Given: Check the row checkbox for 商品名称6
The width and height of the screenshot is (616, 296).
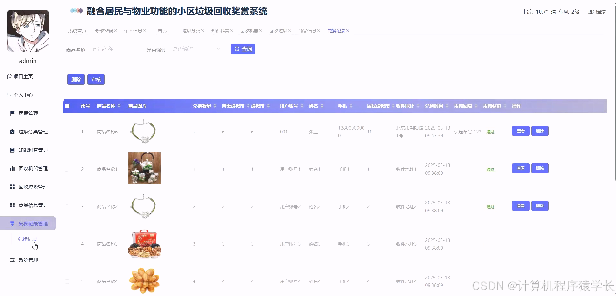Looking at the screenshot, I should [x=67, y=132].
